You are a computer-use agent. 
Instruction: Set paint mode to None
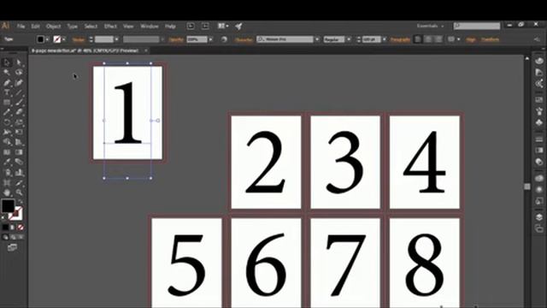[21, 228]
